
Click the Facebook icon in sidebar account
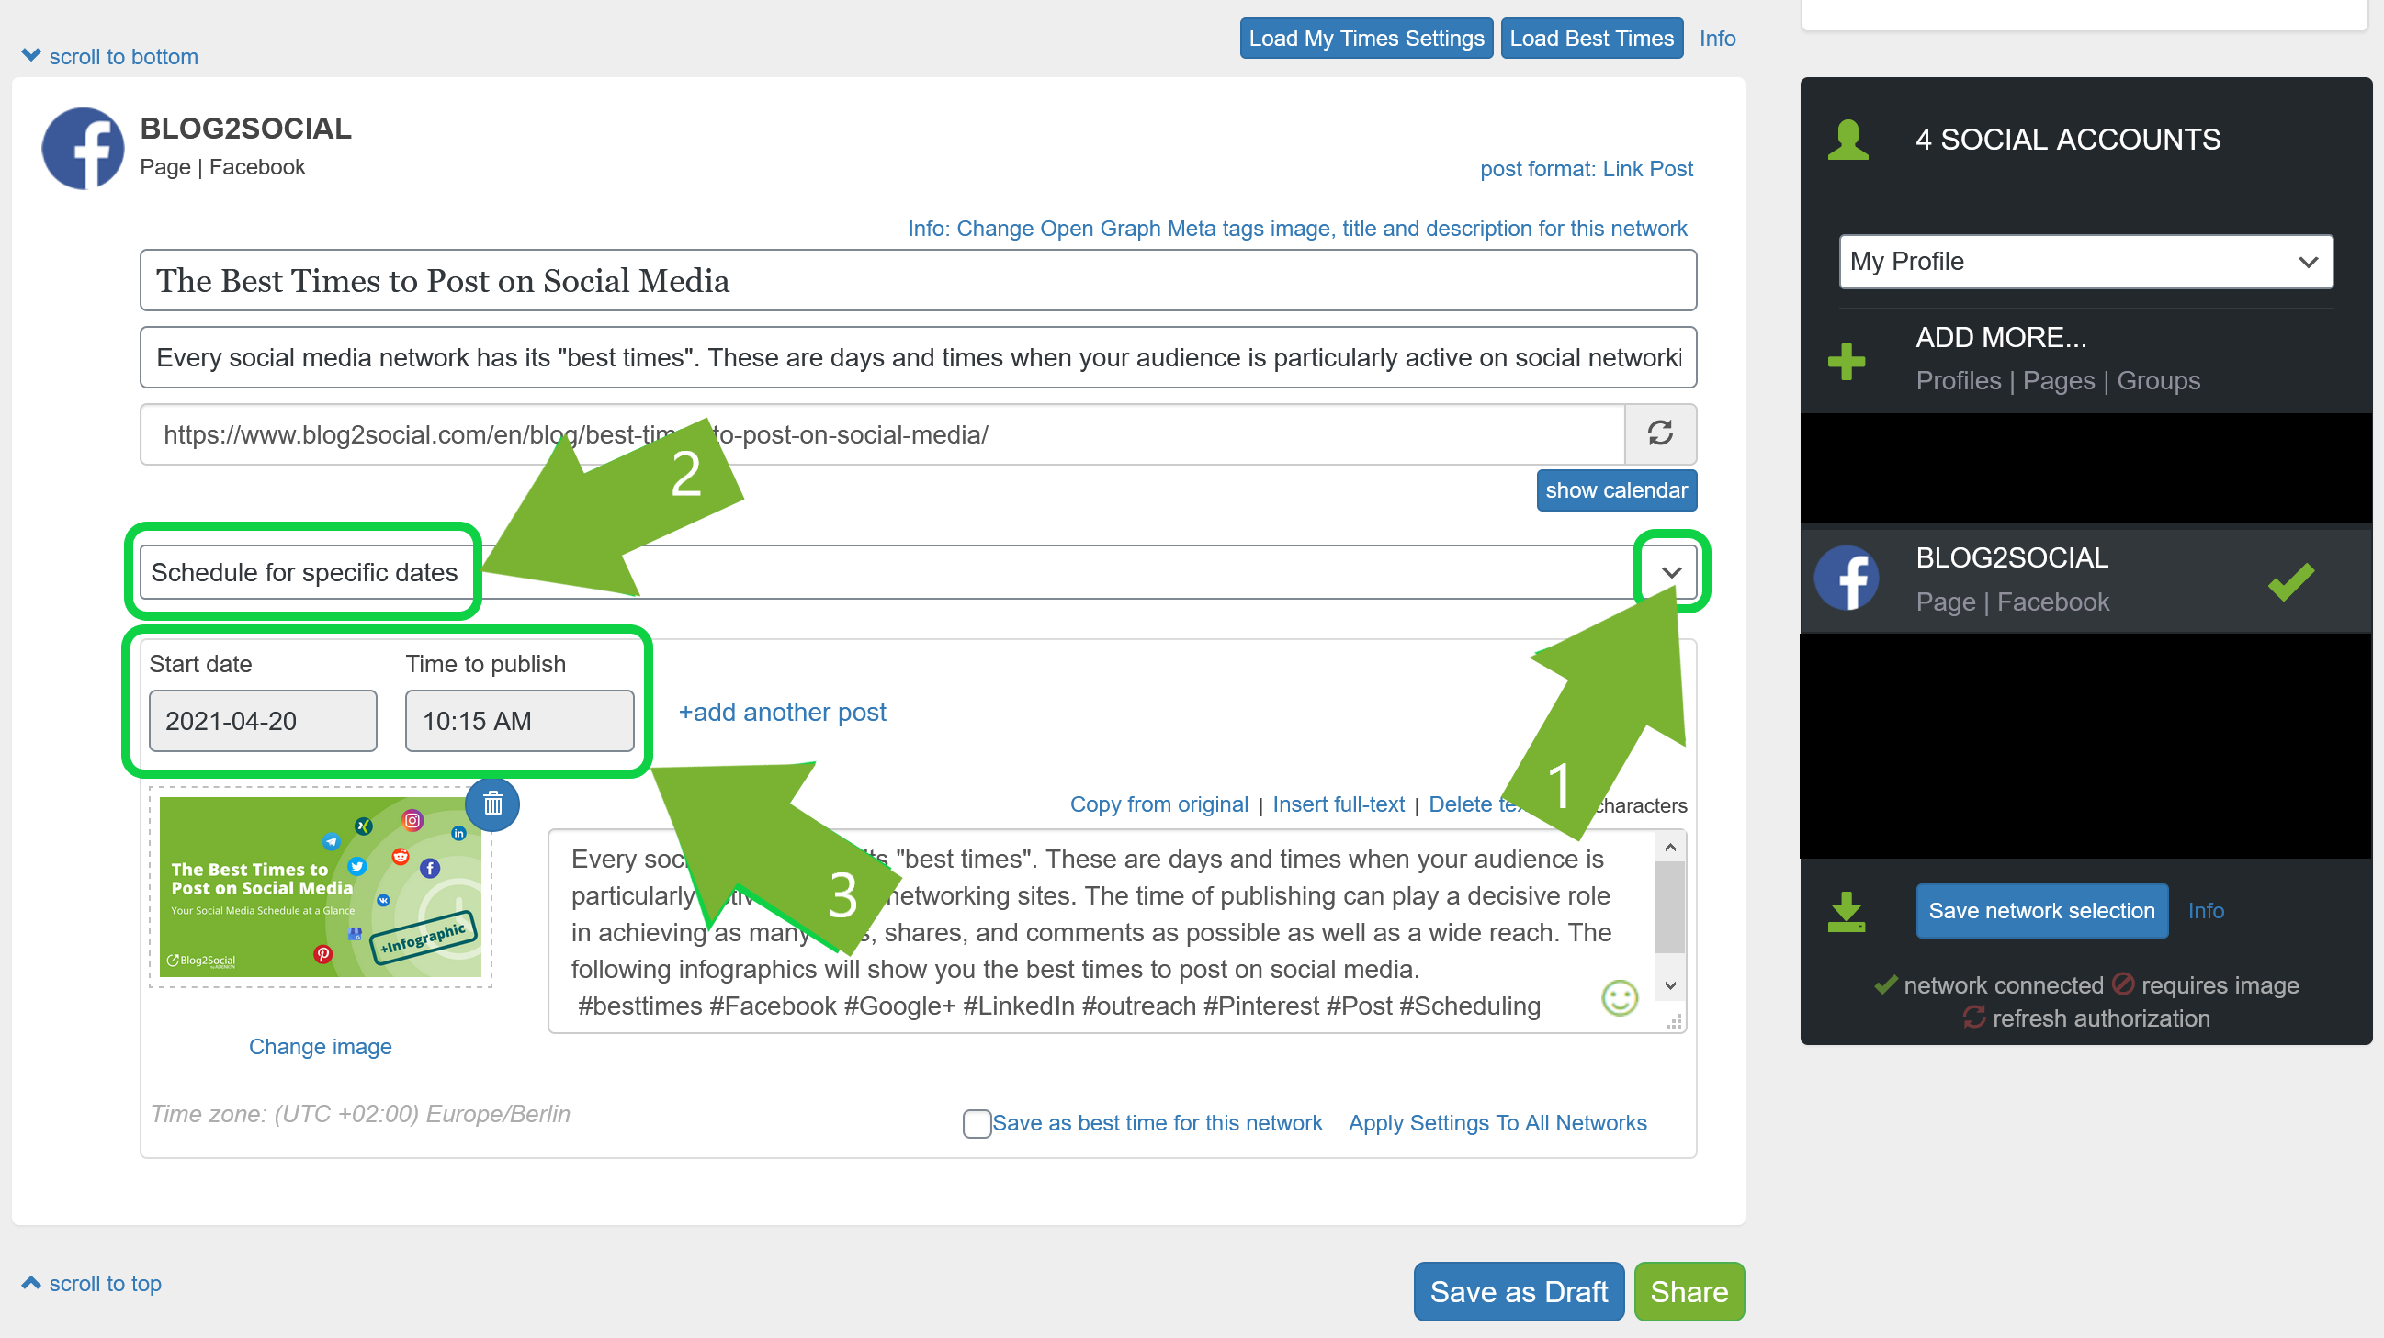pyautogui.click(x=1847, y=579)
